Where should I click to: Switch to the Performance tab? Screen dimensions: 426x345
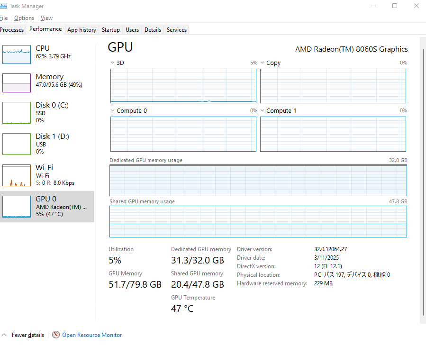[45, 29]
